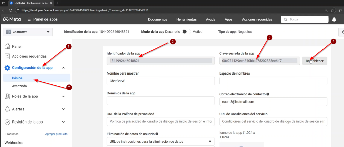Open Webhooks product in sidebar
Screen dimensions: 344x147
tap(13, 143)
